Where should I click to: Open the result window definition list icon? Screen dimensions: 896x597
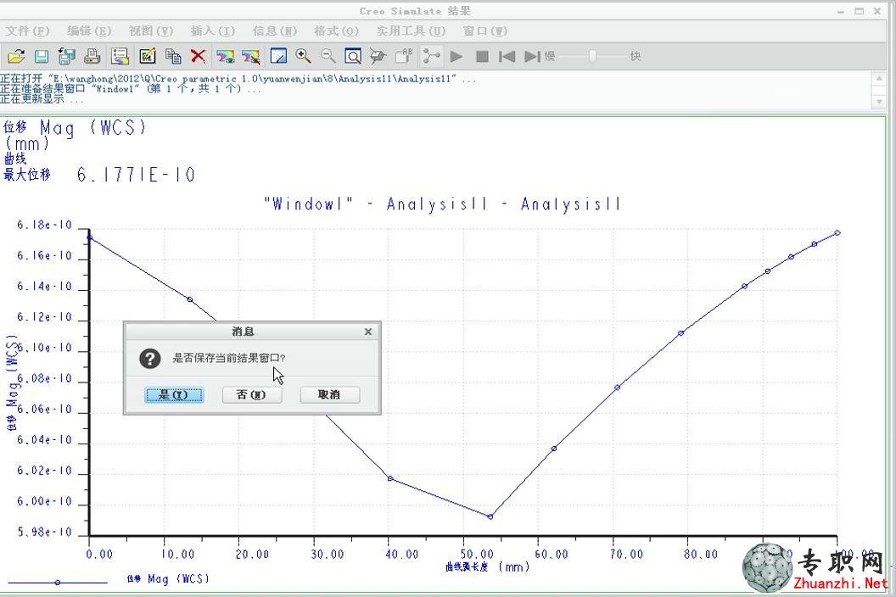120,56
